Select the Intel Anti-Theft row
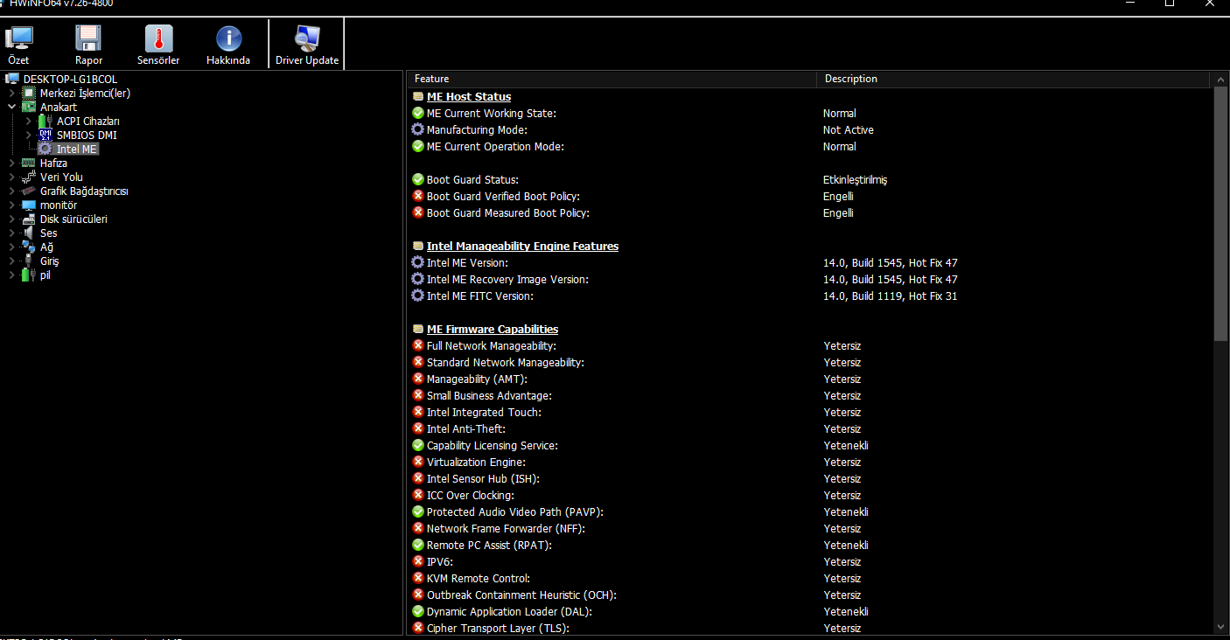Viewport: 1230px width, 640px height. 811,428
